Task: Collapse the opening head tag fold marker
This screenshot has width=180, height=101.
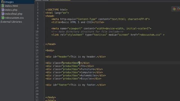Action: (44, 16)
